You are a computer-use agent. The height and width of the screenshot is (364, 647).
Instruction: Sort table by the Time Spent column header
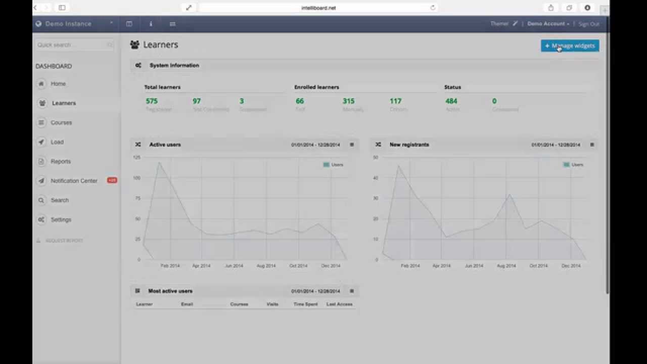tap(305, 304)
